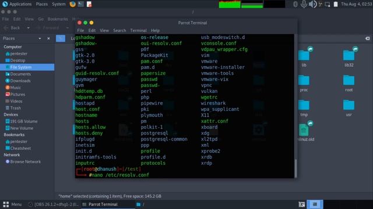373x209 pixels.
Task: Open File menu in Parrot Terminal
Action: (80, 30)
